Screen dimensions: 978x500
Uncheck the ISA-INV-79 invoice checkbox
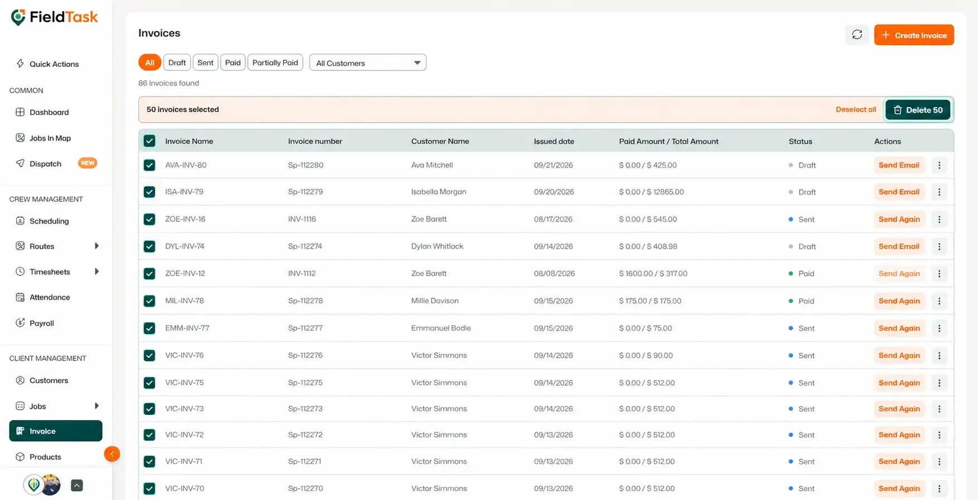(x=149, y=192)
